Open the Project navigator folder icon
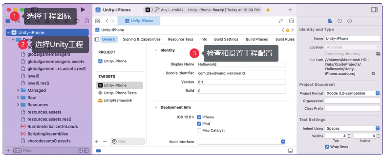 (8, 21)
